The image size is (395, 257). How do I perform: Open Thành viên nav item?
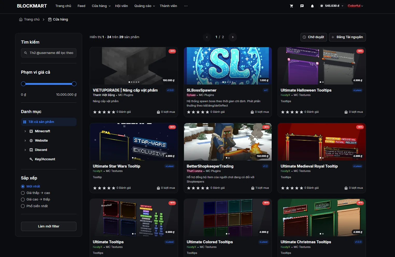tap(168, 6)
